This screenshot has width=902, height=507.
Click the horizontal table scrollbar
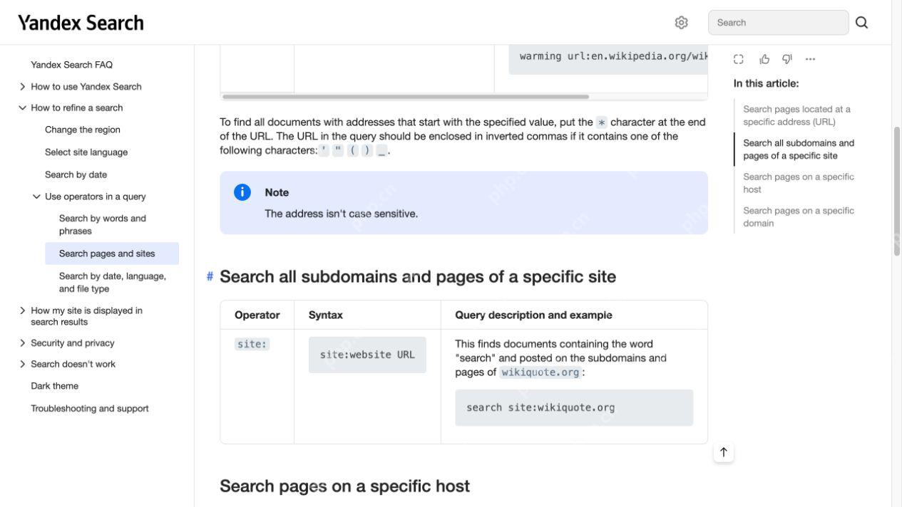[x=406, y=97]
